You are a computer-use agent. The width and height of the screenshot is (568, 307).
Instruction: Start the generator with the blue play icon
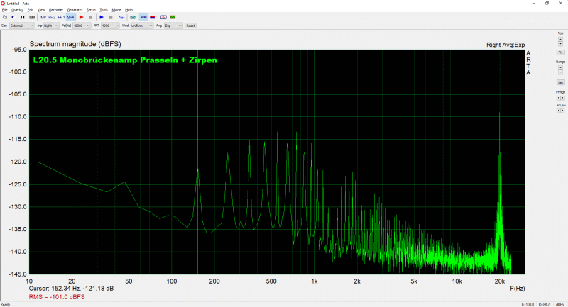click(102, 16)
